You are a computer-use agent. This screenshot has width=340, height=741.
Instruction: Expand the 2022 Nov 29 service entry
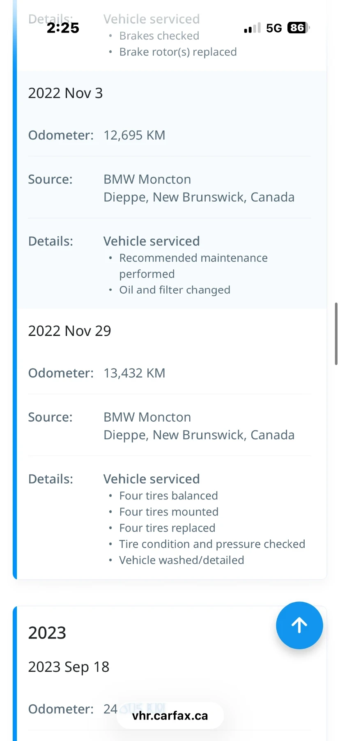(69, 331)
